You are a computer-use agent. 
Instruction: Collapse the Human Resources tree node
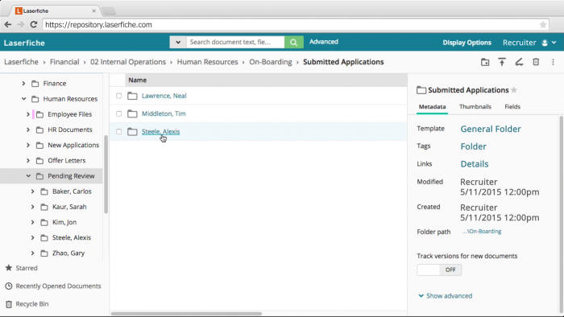click(x=23, y=99)
